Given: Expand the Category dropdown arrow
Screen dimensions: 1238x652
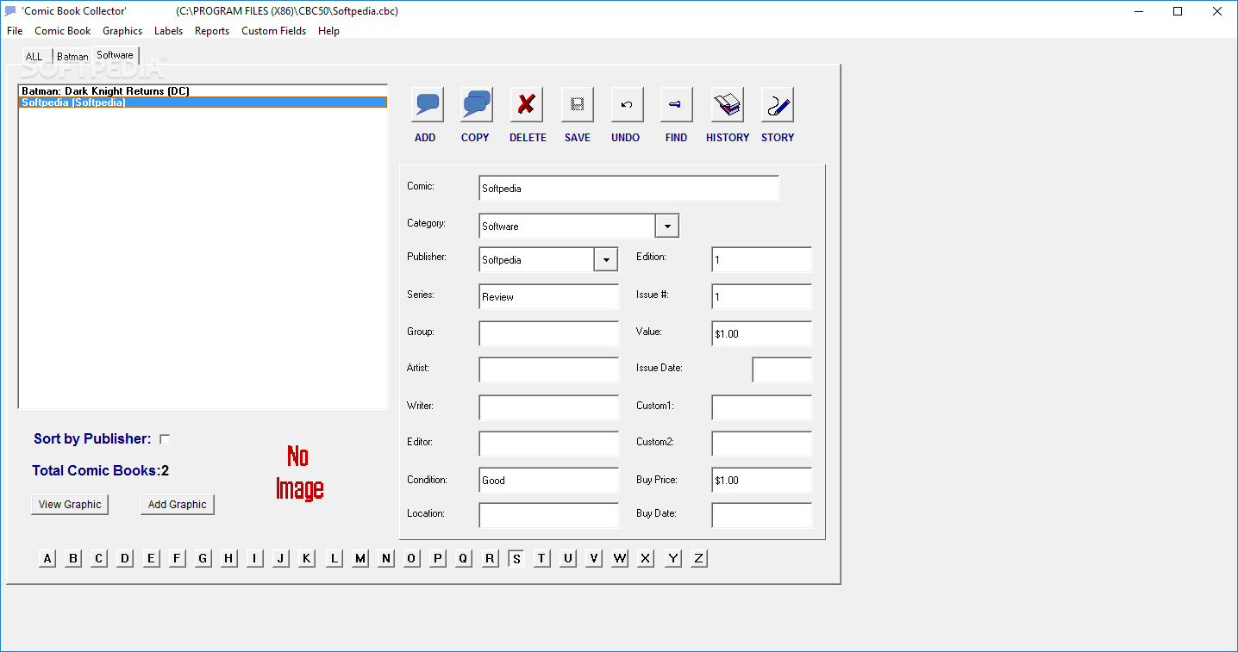Looking at the screenshot, I should pos(667,226).
